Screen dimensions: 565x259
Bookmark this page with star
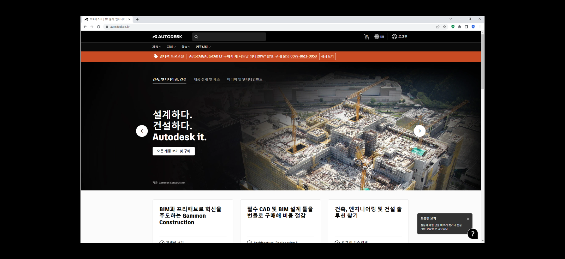[444, 27]
